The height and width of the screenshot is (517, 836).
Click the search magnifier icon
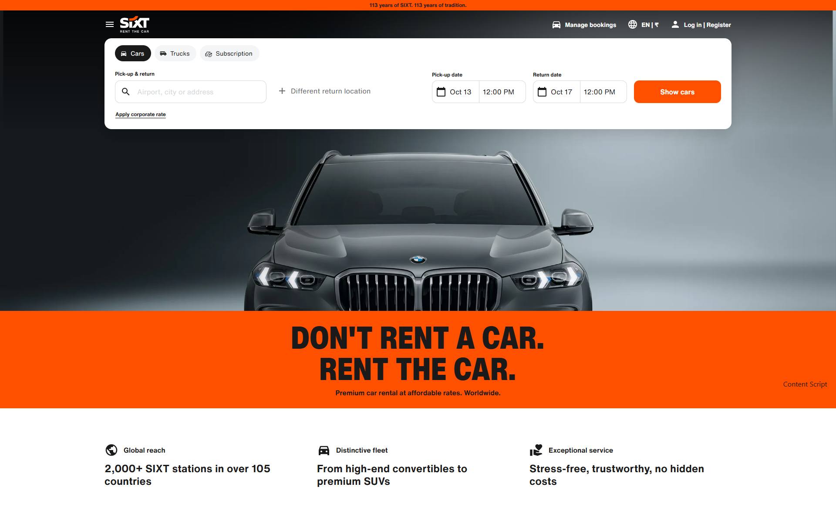point(126,92)
